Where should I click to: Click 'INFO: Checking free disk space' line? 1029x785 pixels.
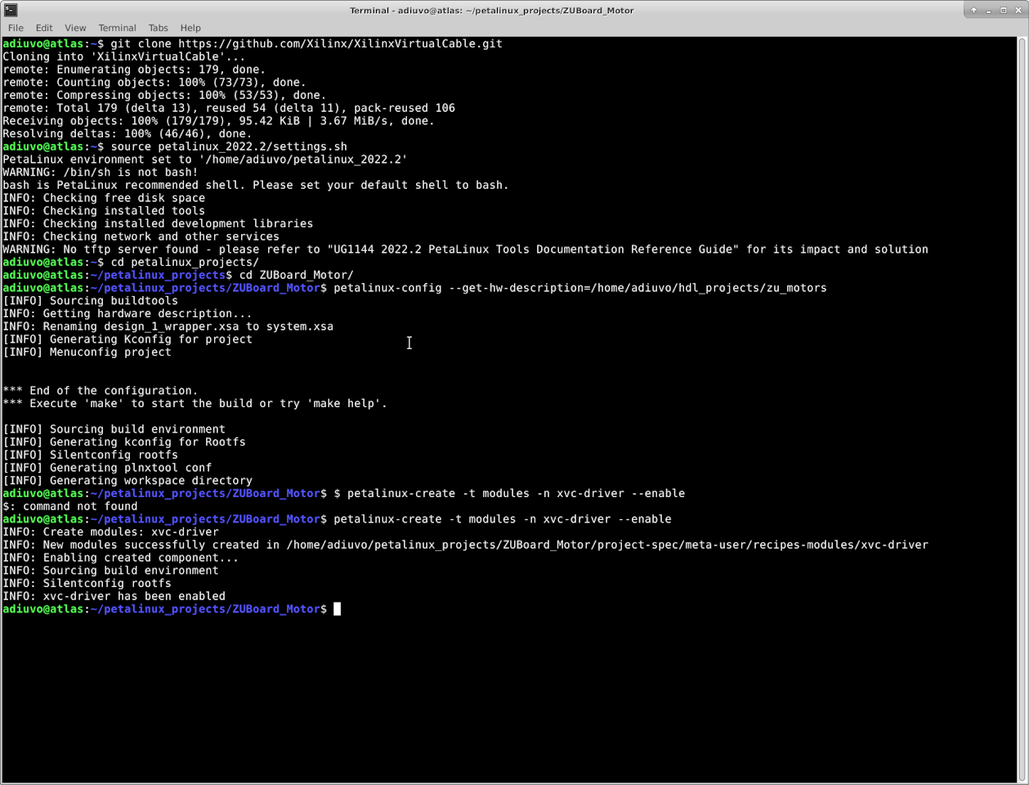[104, 198]
